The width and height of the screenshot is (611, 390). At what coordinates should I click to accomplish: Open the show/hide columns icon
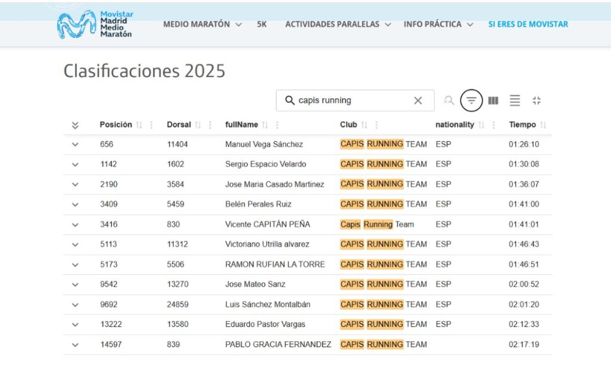493,101
